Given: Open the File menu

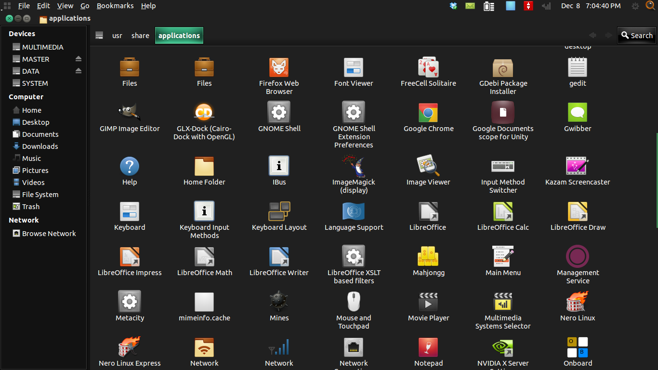Looking at the screenshot, I should 24,6.
